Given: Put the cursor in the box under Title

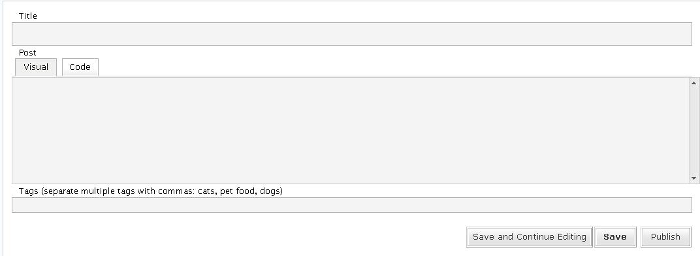Looking at the screenshot, I should point(352,34).
